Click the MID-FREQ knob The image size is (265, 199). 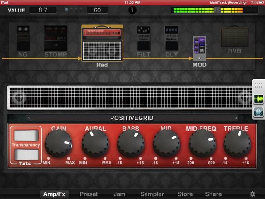tap(202, 143)
